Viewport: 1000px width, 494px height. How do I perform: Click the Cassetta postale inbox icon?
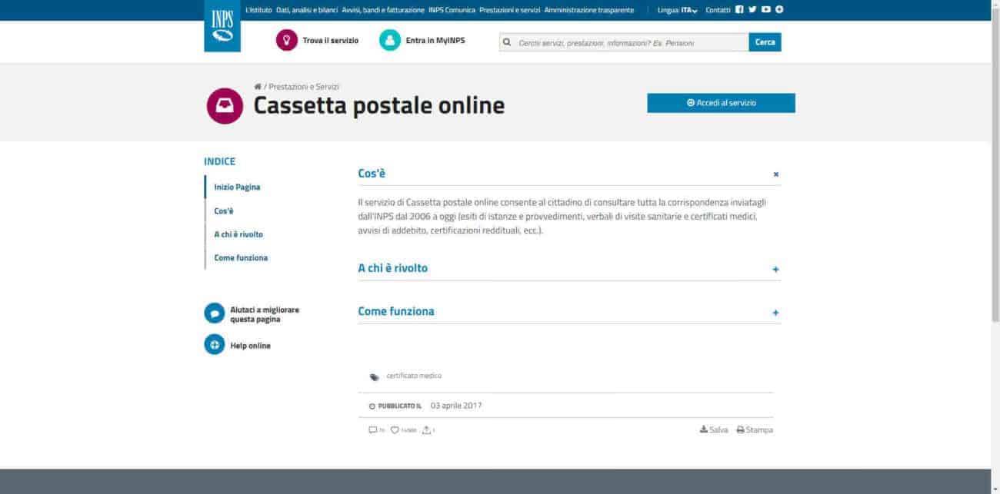click(x=225, y=106)
